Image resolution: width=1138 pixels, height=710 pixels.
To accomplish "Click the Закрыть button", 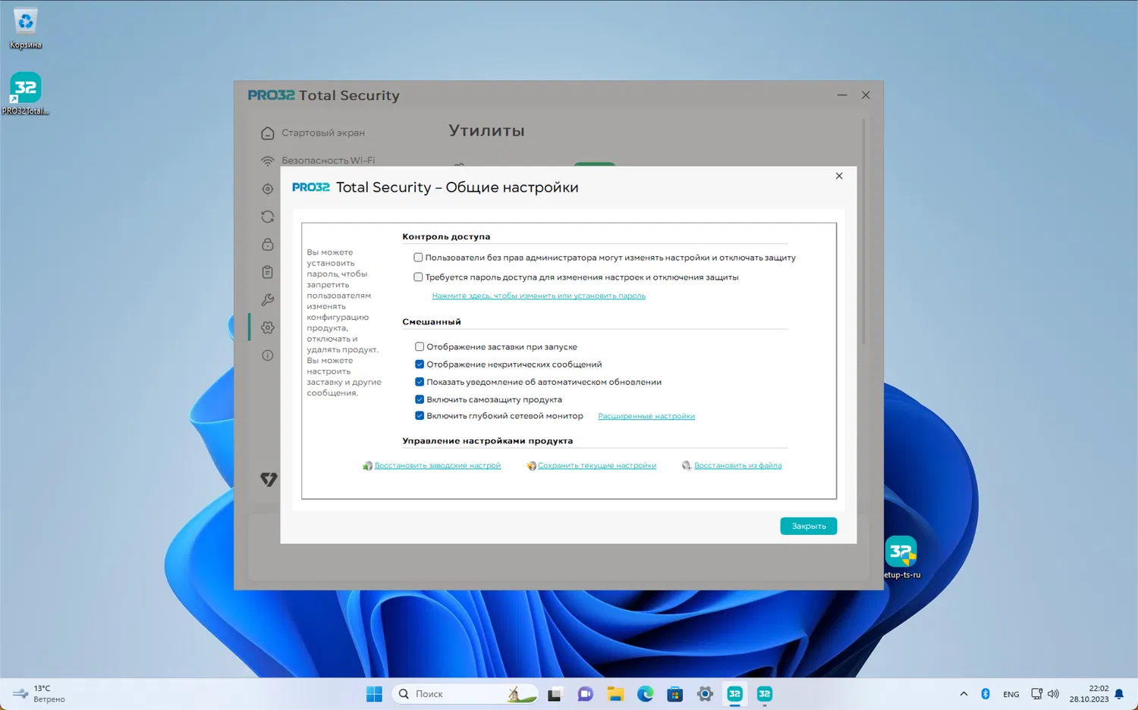I will coord(809,526).
